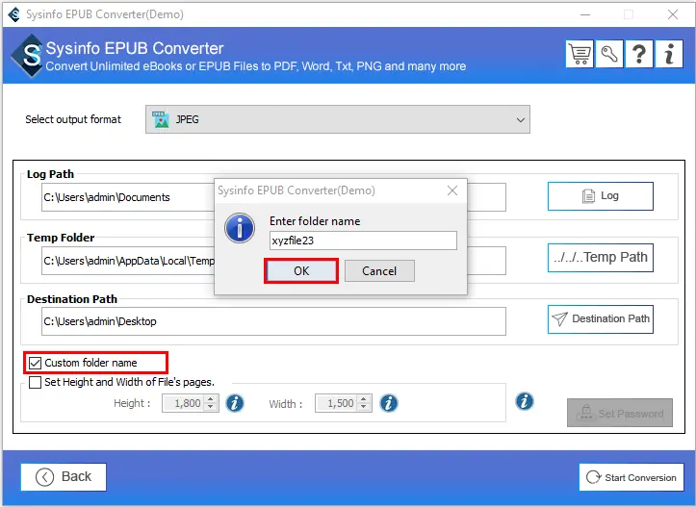Viewport: 696px width, 507px height.
Task: Click the info icon next to Height
Action: click(x=235, y=403)
